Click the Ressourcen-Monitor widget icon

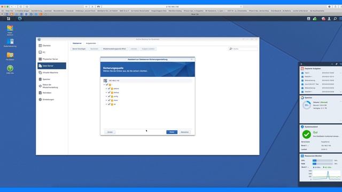(x=302, y=156)
